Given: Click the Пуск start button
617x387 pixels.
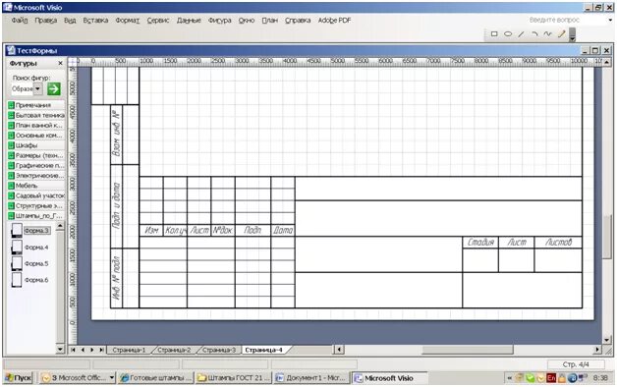Looking at the screenshot, I should pyautogui.click(x=19, y=378).
